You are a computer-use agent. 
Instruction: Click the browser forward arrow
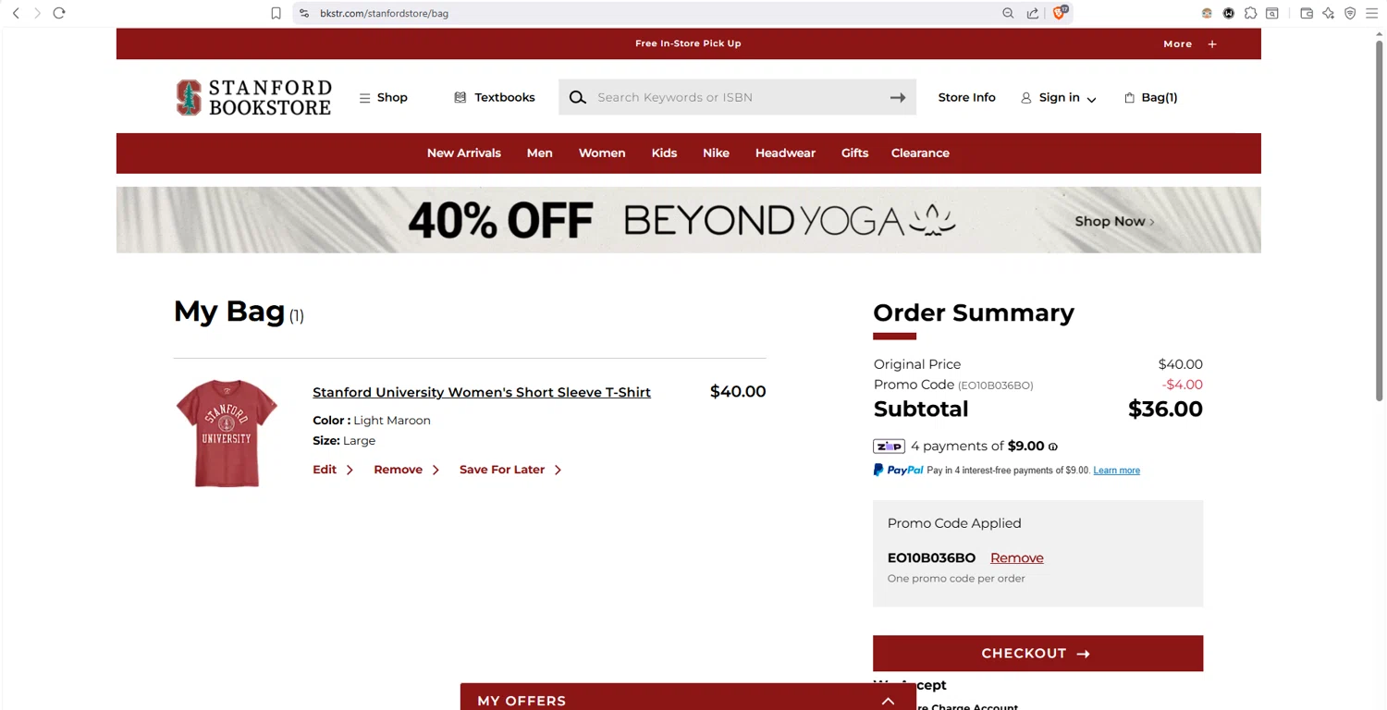pyautogui.click(x=37, y=13)
